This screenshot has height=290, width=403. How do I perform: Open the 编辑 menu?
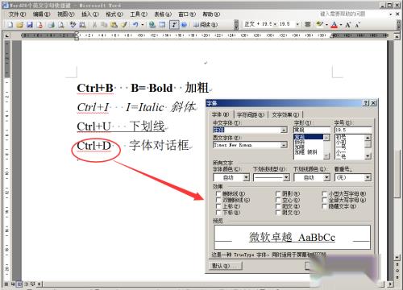42,14
